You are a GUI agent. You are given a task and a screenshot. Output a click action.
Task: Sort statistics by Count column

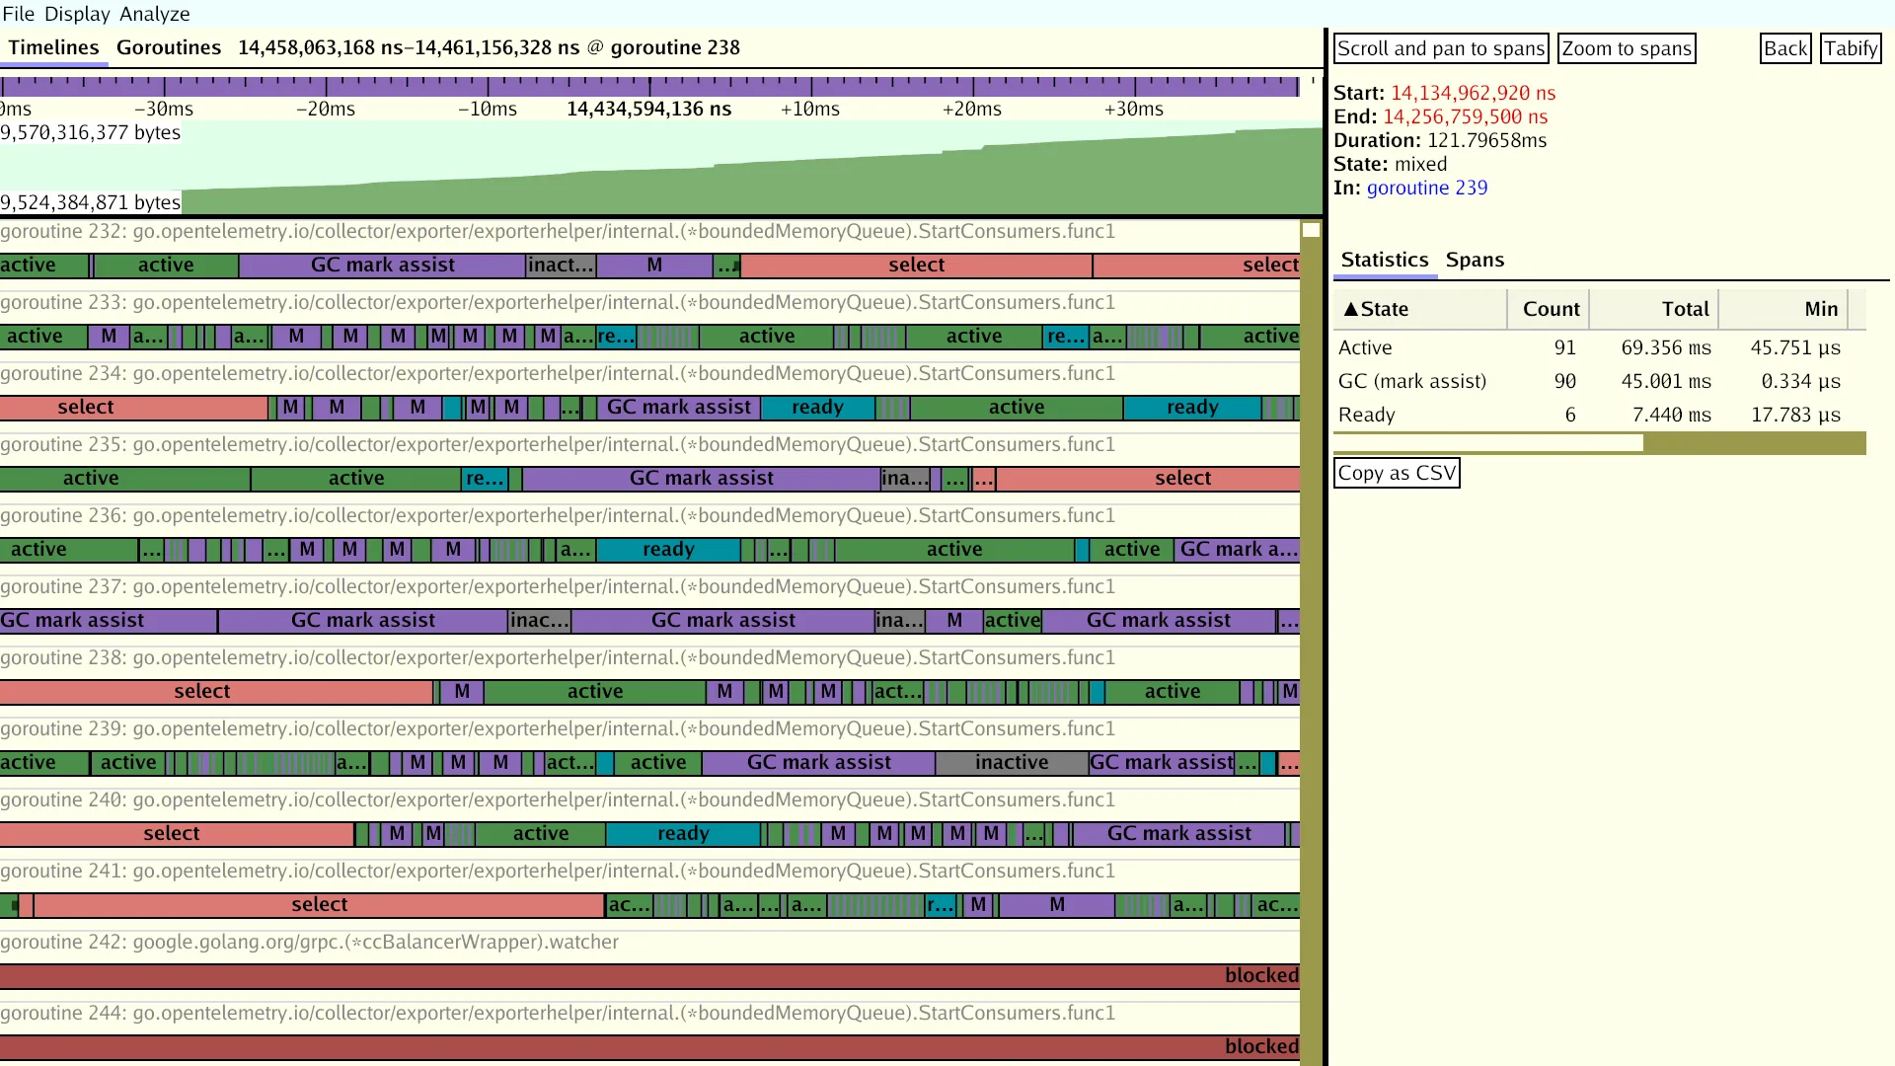(x=1550, y=309)
